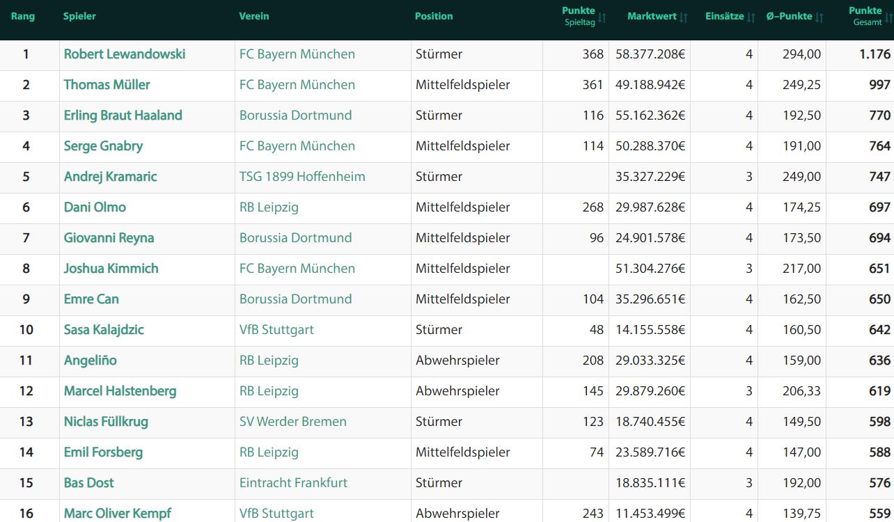Click the Position column header
Viewport: 894px width, 522px height.
tap(434, 16)
